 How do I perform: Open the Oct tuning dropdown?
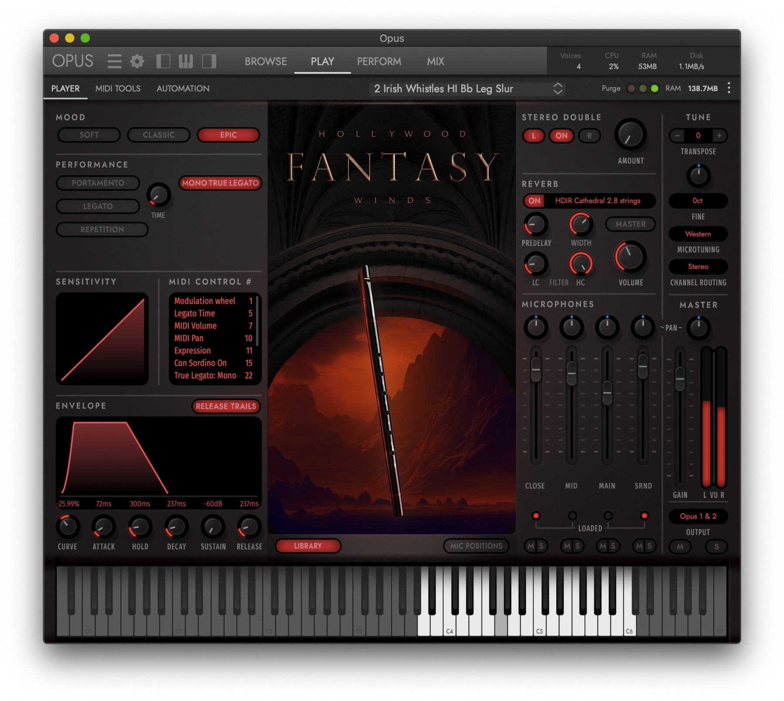[x=698, y=201]
